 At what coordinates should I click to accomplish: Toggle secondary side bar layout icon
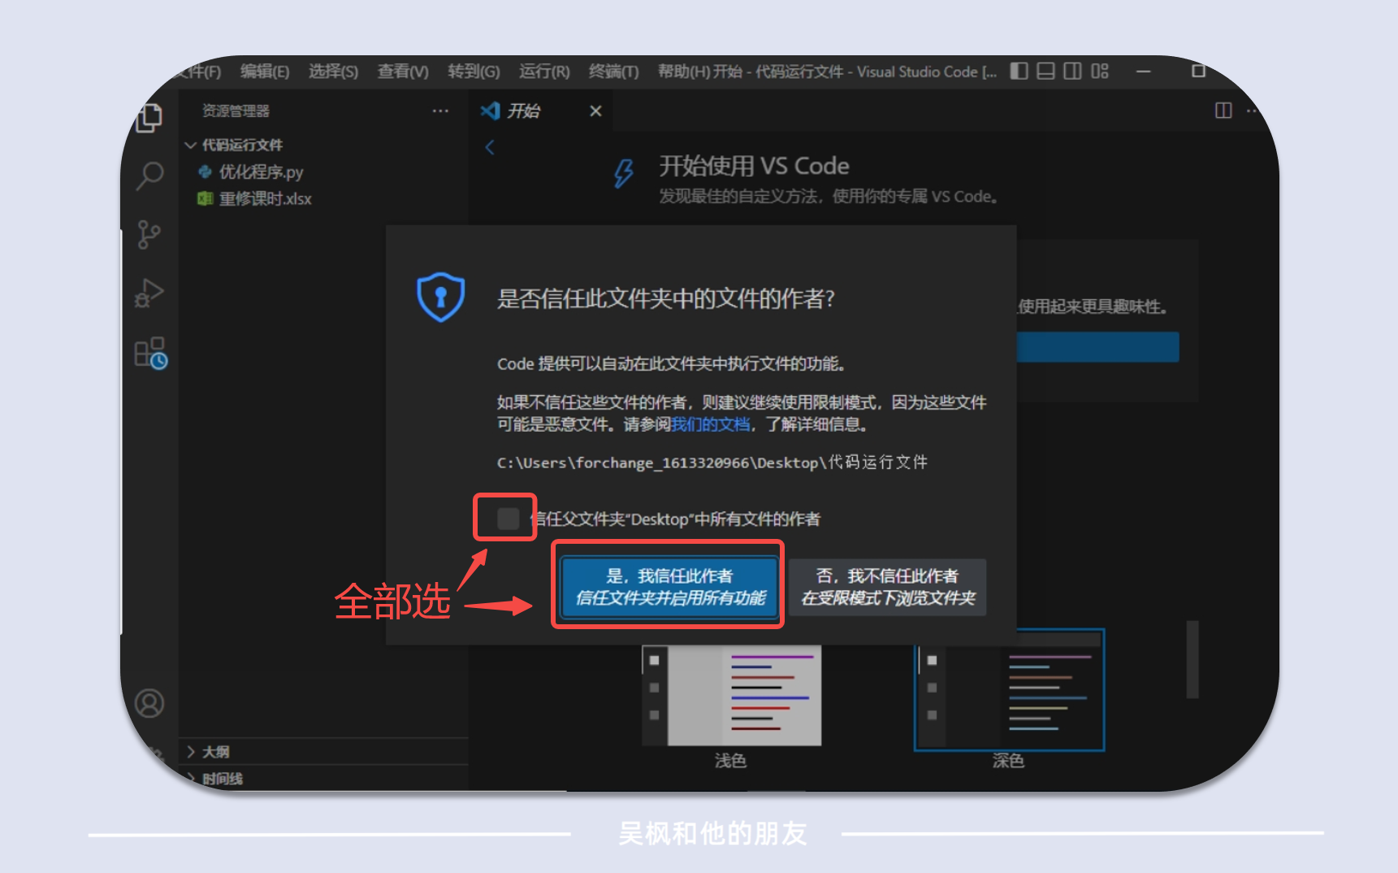[1072, 72]
